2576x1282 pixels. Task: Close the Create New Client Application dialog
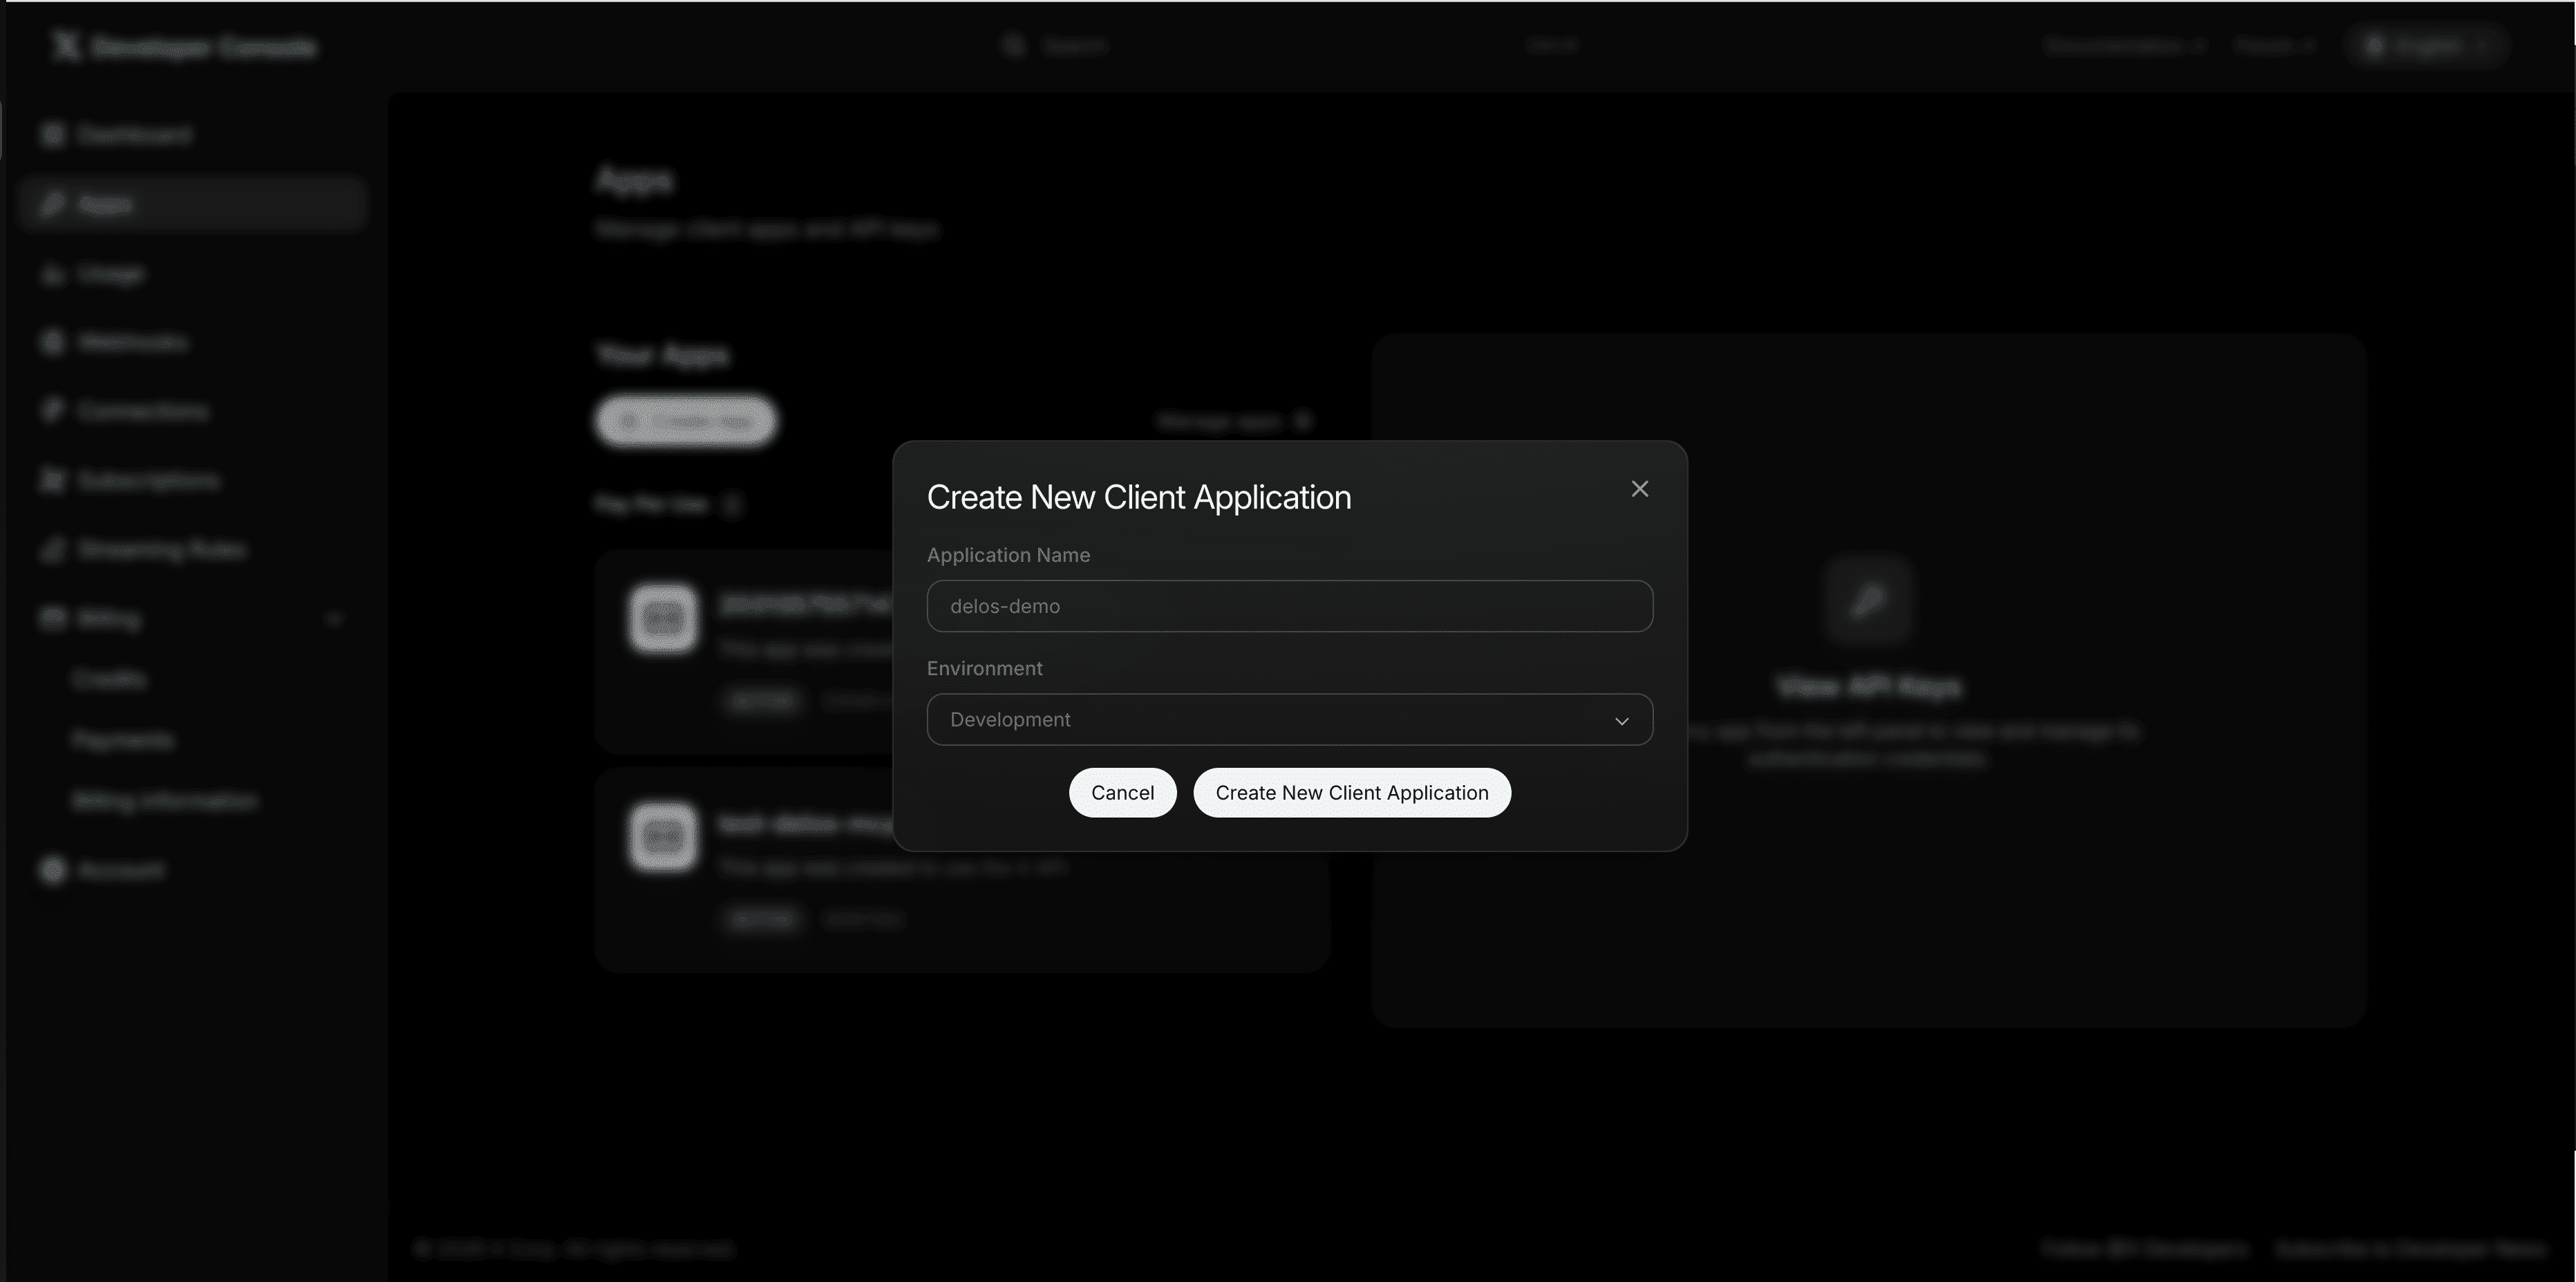(1639, 489)
